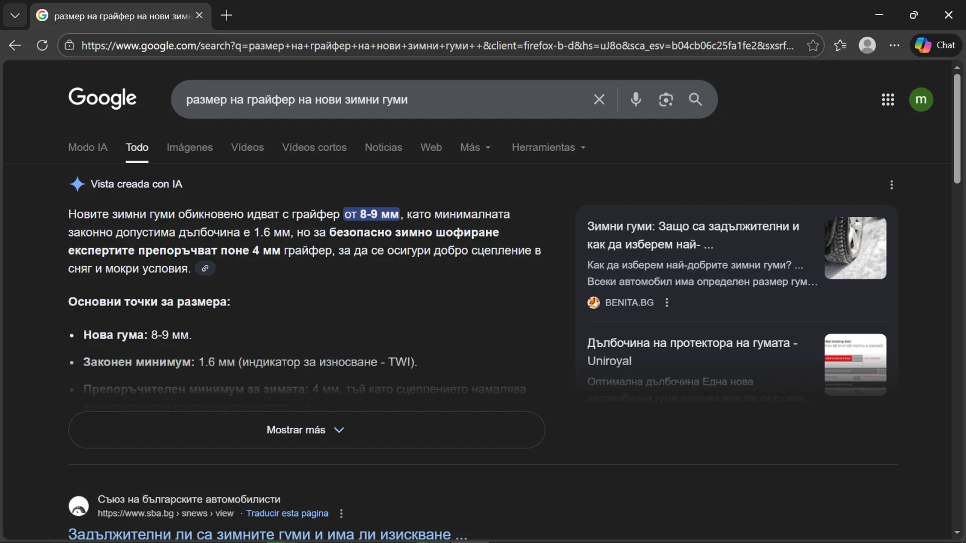Open Google Lens image search
The width and height of the screenshot is (966, 543).
coord(665,100)
